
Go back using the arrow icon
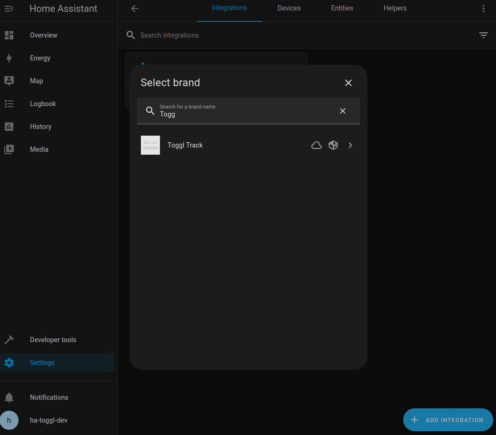(135, 9)
